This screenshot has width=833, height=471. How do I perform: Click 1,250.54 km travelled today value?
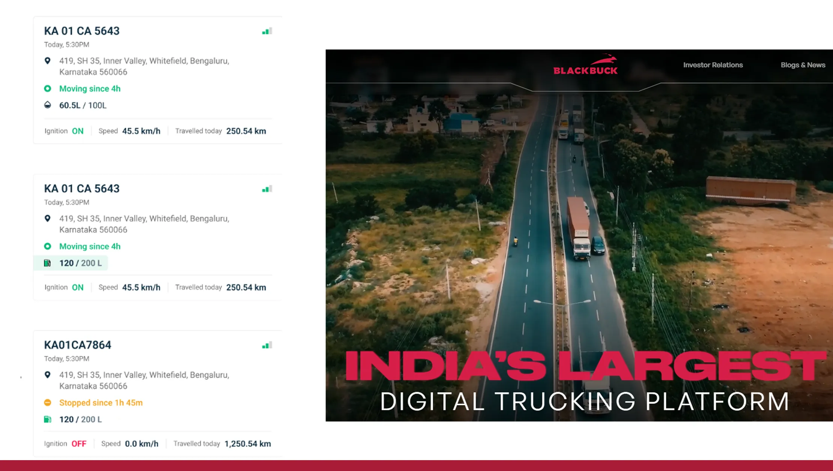pos(247,444)
